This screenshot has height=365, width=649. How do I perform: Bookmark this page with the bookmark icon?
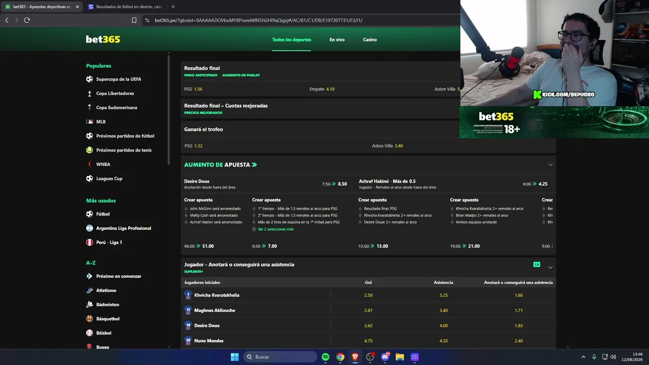134,20
